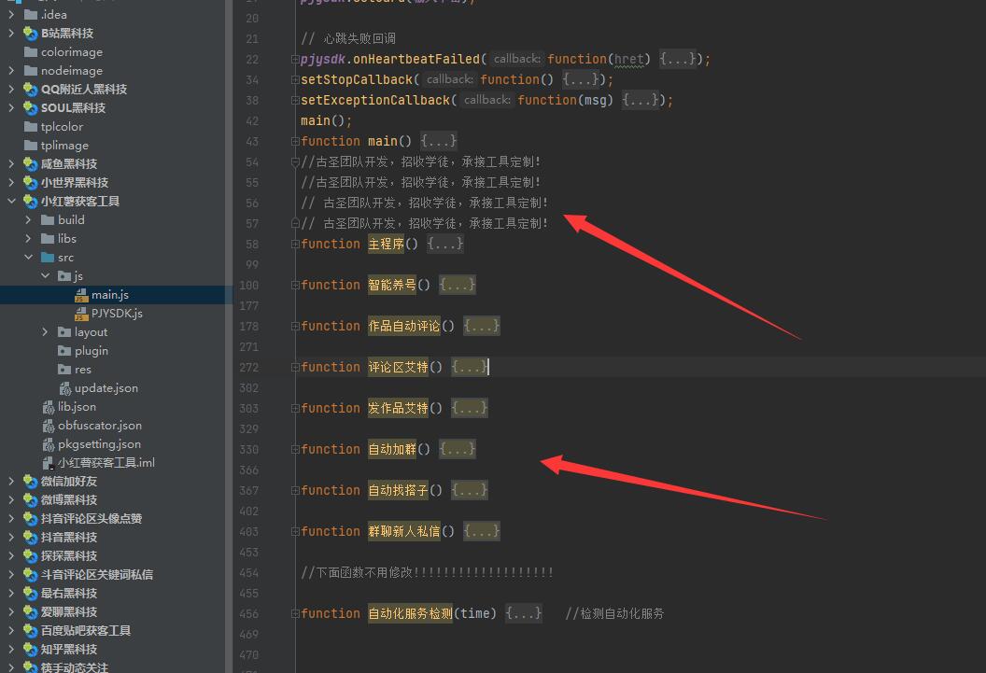
Task: Click the PJYSDK.js file icon
Action: (80, 314)
